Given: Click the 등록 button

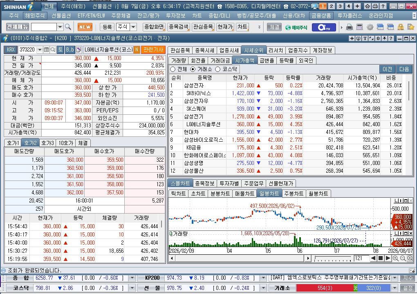Looking at the screenshot, I should tap(107, 27).
